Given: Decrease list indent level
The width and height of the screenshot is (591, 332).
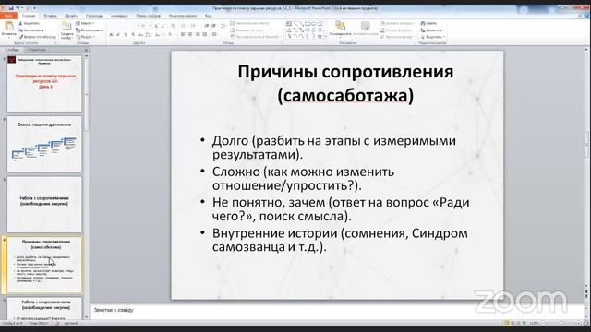Looking at the screenshot, I should coord(207,26).
